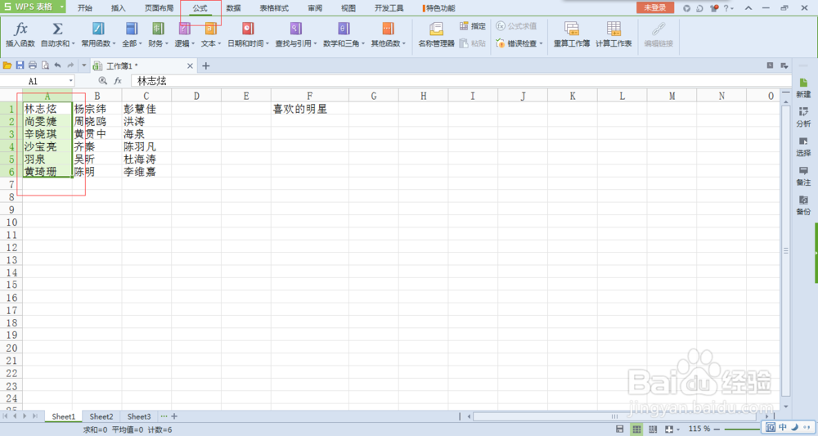Select row 10 header

click(11, 222)
